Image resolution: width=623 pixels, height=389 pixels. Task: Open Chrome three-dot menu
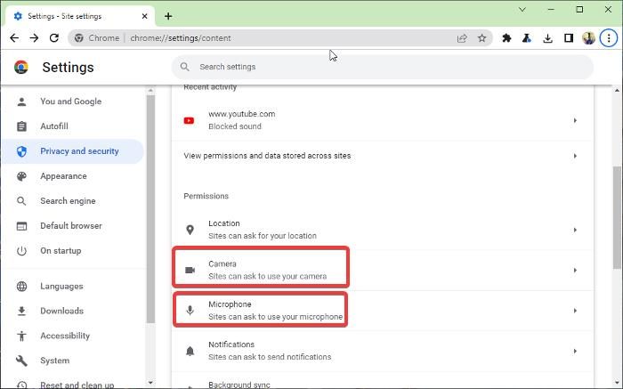pos(609,38)
